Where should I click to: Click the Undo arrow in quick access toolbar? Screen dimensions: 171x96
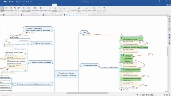[x=13, y=2]
